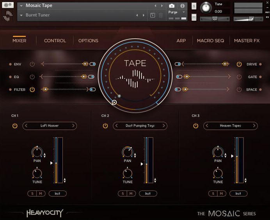Toggle the ENV macro link switch
Viewport: 270px width, 220px height.
tap(92, 64)
